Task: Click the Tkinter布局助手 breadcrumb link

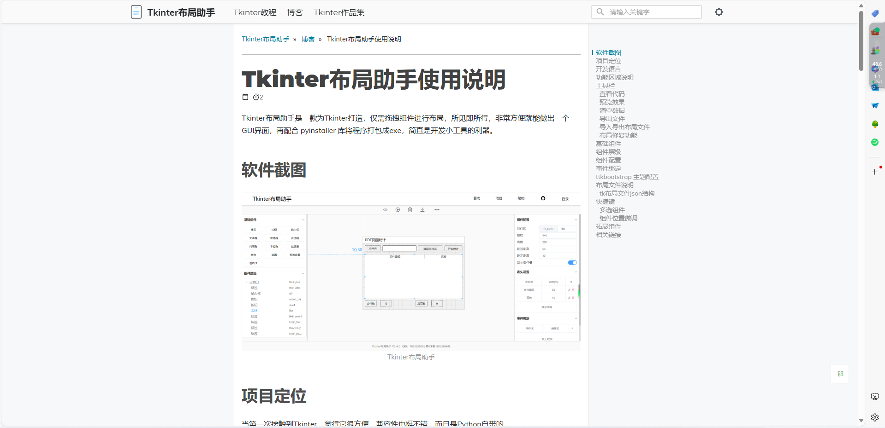Action: [266, 39]
